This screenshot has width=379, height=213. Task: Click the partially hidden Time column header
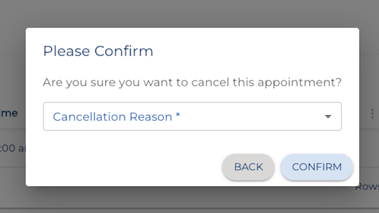pyautogui.click(x=11, y=113)
